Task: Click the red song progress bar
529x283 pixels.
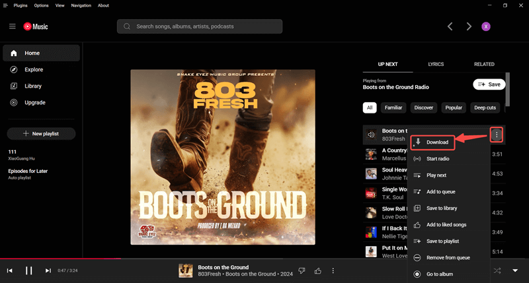Action: pyautogui.click(x=60, y=259)
